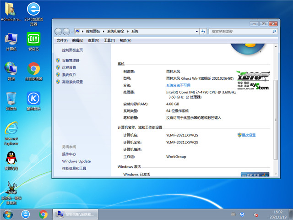Screen dimensions: 293x220
Task: Go forward with the navigation forward arrow
Action: (66, 32)
